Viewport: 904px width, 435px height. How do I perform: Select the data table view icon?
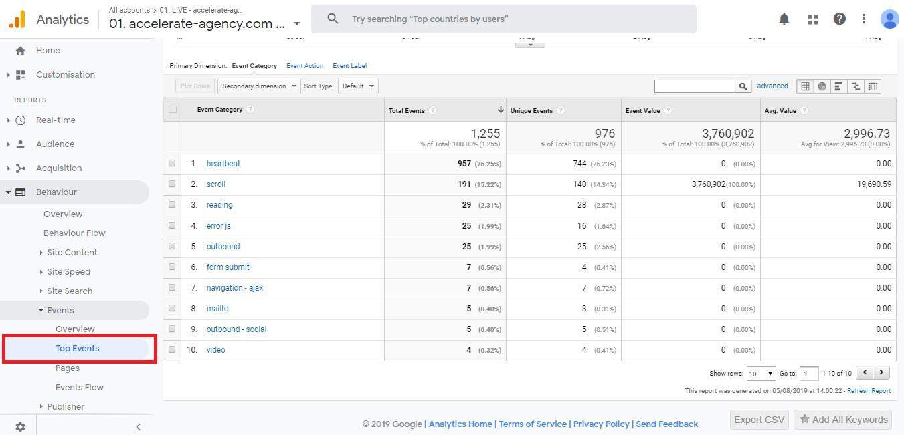click(805, 86)
